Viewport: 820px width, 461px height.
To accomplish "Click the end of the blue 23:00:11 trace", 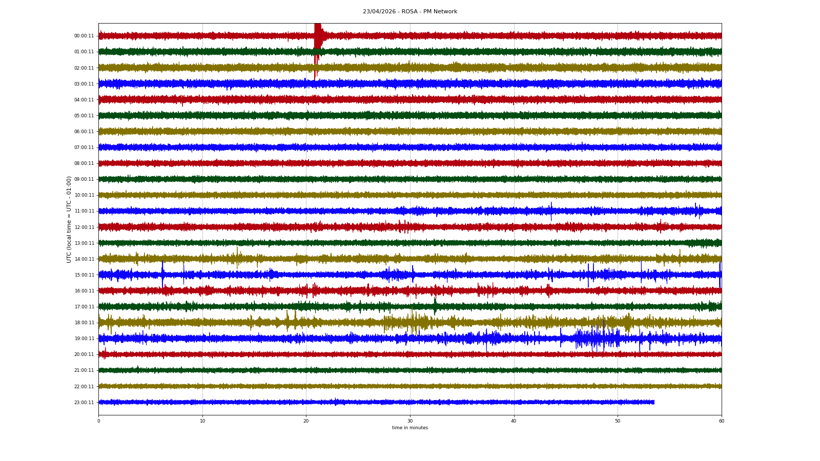I will 653,402.
